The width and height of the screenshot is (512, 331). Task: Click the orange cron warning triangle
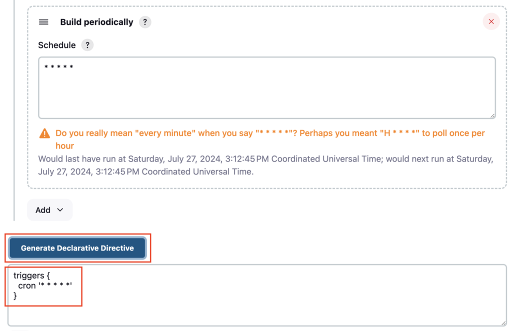point(44,133)
